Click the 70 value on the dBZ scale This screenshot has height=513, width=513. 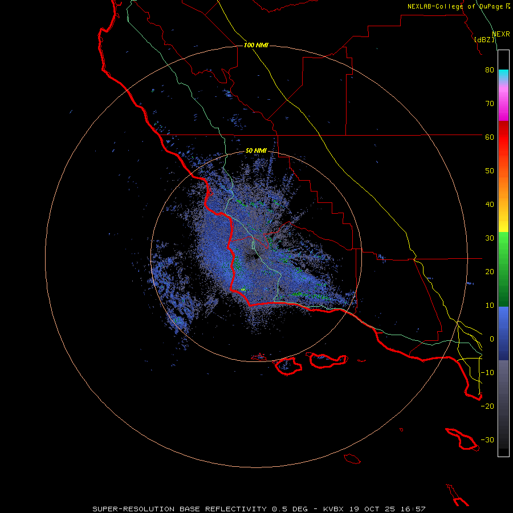[490, 104]
